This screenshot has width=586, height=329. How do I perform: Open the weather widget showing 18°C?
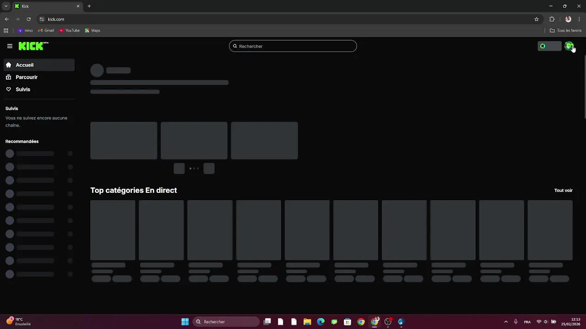click(x=19, y=322)
